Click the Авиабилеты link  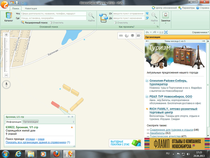tap(157, 133)
